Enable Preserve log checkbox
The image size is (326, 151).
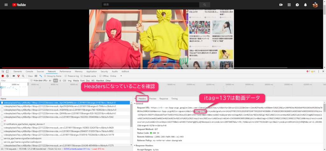66,76
